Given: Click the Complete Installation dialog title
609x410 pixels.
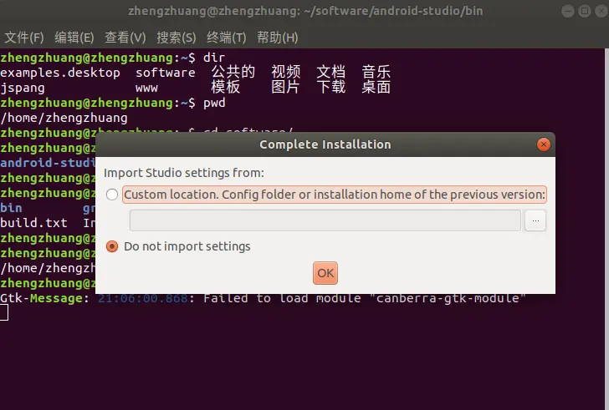Looking at the screenshot, I should 325,144.
